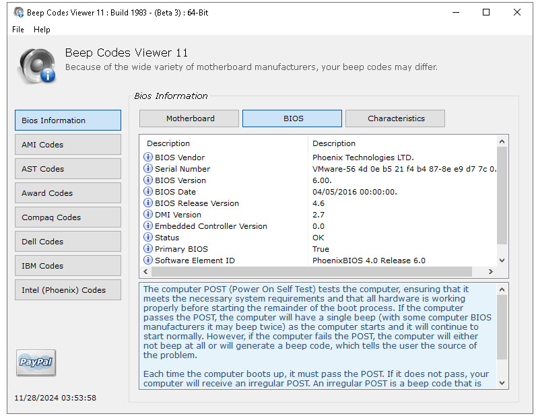Viewport: 536px width, 416px height.
Task: Click the POST description's scrollbar thumb
Action: 502,327
